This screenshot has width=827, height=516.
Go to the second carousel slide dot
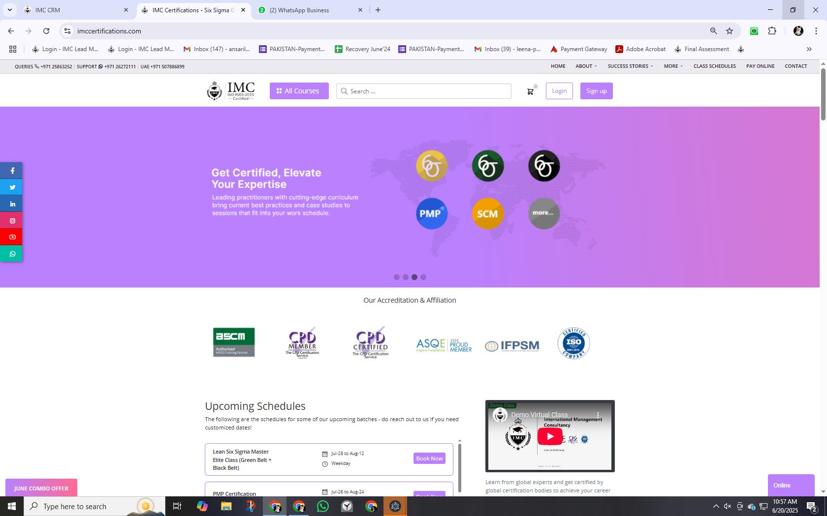pyautogui.click(x=406, y=277)
